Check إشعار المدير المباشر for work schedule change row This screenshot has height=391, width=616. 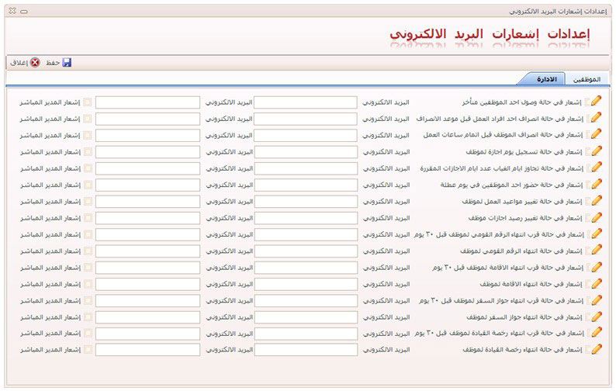pyautogui.click(x=88, y=201)
